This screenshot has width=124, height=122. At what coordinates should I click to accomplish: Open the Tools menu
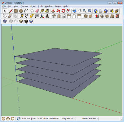[40, 7]
